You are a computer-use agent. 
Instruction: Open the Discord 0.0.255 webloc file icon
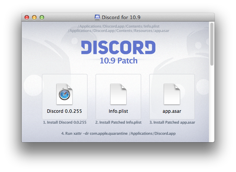[x=64, y=94]
